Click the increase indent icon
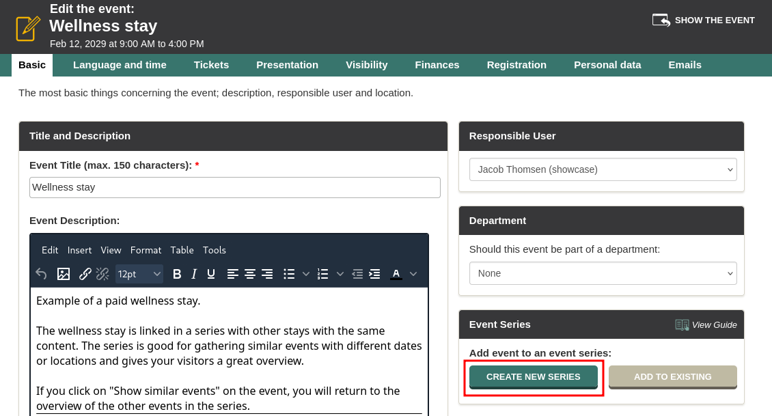Screen dimensions: 772x416 click(x=374, y=274)
